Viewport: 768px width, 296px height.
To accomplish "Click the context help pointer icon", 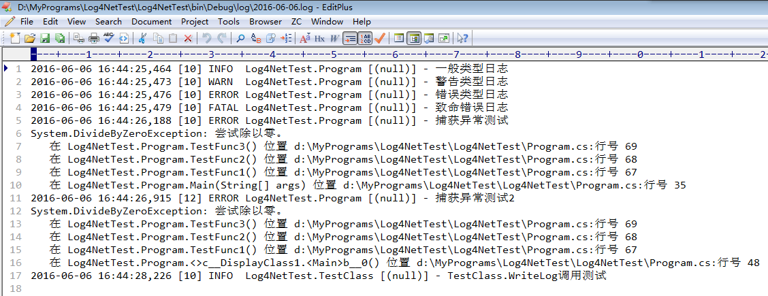I will coord(462,38).
